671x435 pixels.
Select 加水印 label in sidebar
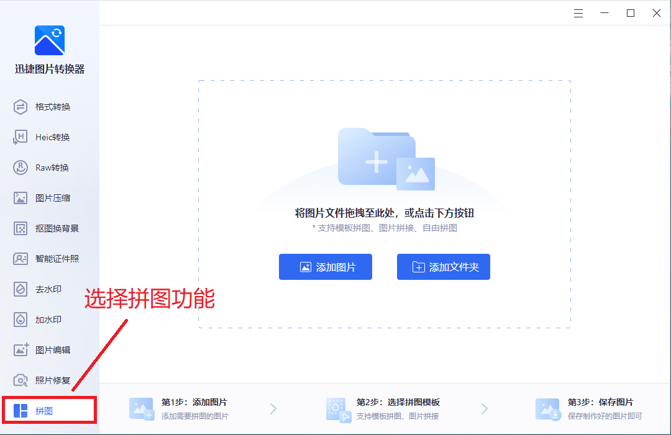coord(48,320)
